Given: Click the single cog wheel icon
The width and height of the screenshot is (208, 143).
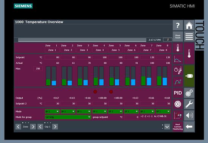Looking at the screenshot, I should click(x=178, y=104).
